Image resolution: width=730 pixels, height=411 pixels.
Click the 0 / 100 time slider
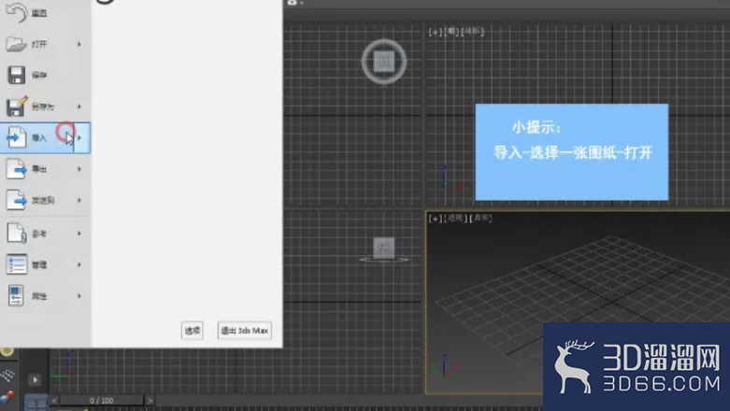click(102, 401)
